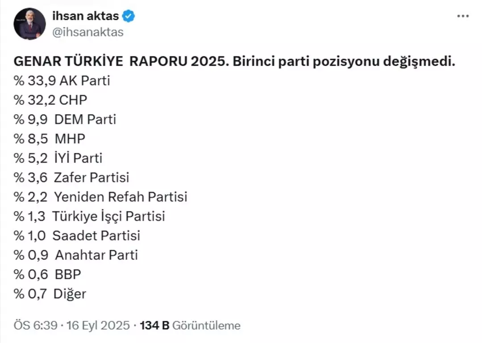482x343 pixels.
Task: Click the % 5,2 İYİ Parti line
Action: (58, 158)
